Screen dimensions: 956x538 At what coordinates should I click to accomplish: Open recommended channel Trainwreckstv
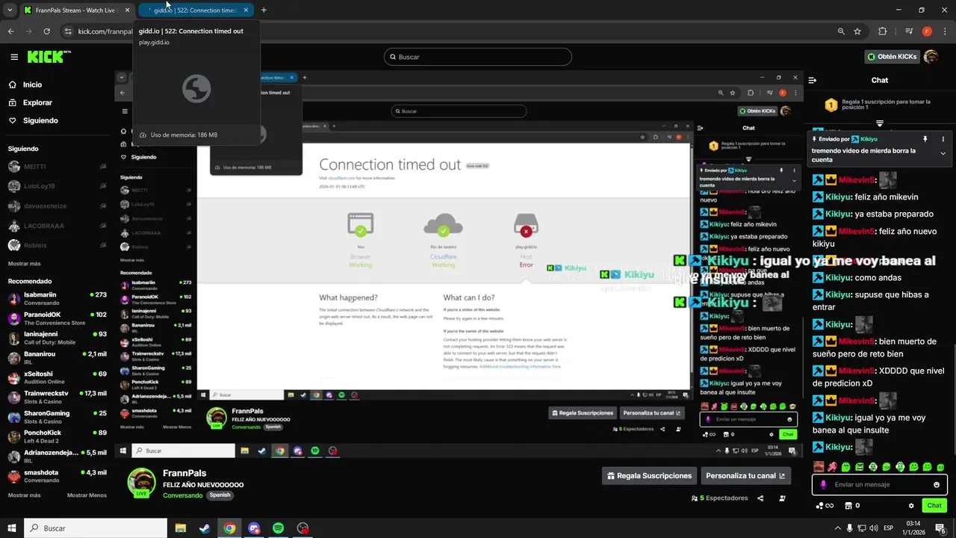(58, 397)
